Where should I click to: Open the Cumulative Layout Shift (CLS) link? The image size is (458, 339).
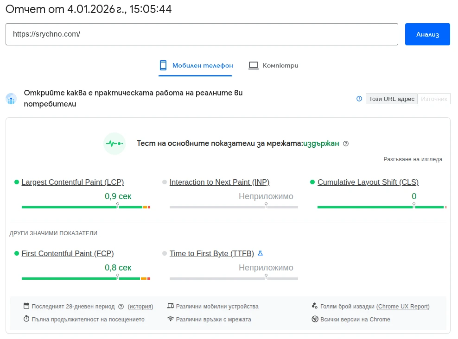click(x=368, y=182)
